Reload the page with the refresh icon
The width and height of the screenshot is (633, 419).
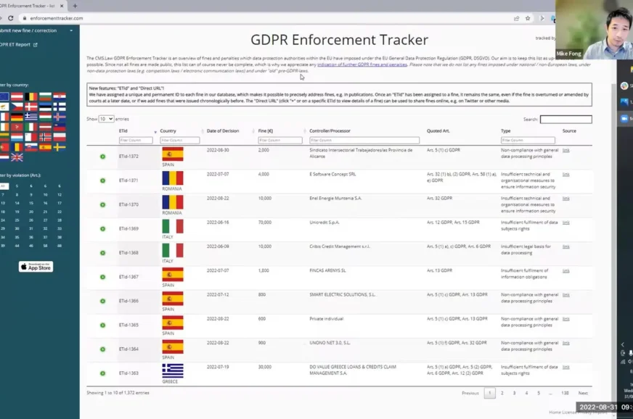tap(10, 18)
